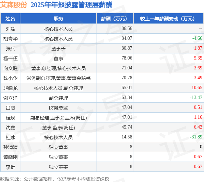Click the salary value 80.87
204x182 pixels.
point(127,48)
